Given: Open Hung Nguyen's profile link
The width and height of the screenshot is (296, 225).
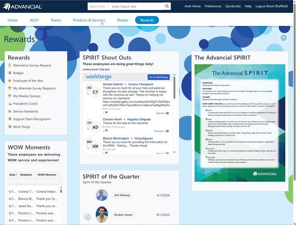Looking at the screenshot, I should (x=144, y=138).
